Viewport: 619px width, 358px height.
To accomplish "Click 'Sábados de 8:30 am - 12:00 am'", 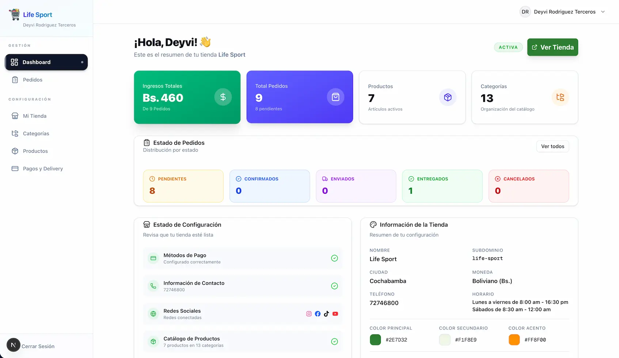I will point(511,309).
